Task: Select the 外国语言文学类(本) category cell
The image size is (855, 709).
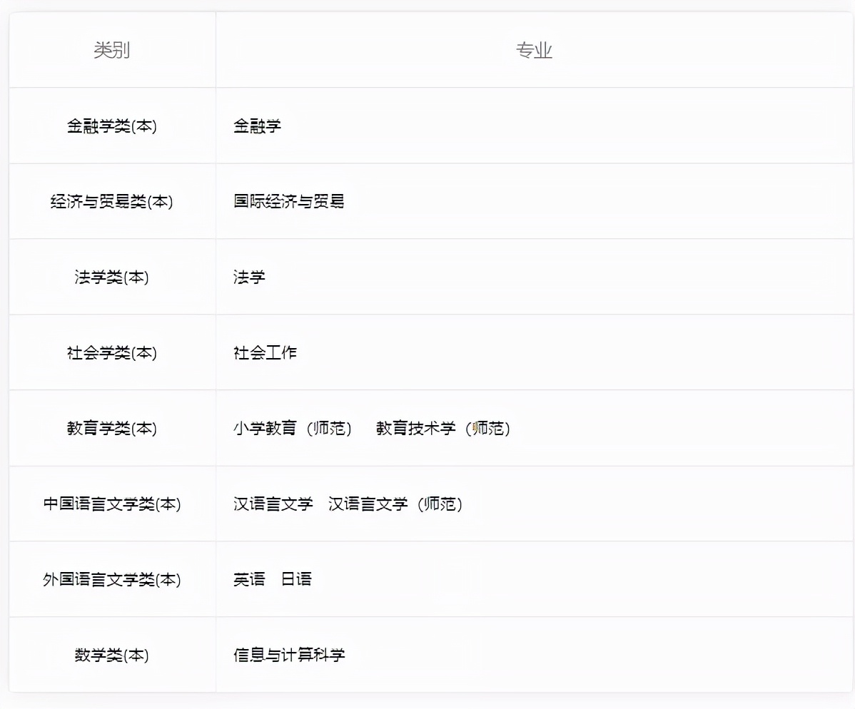Action: (111, 579)
